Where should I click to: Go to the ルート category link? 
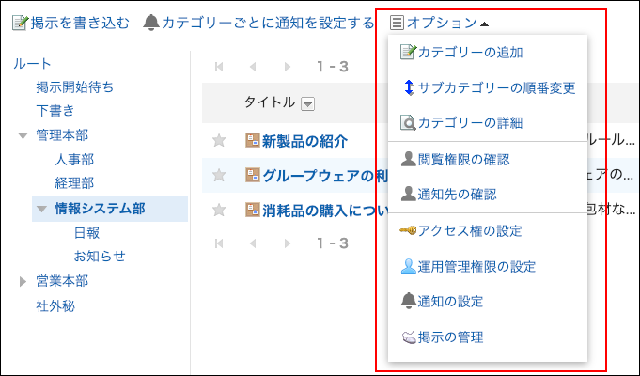[x=33, y=64]
